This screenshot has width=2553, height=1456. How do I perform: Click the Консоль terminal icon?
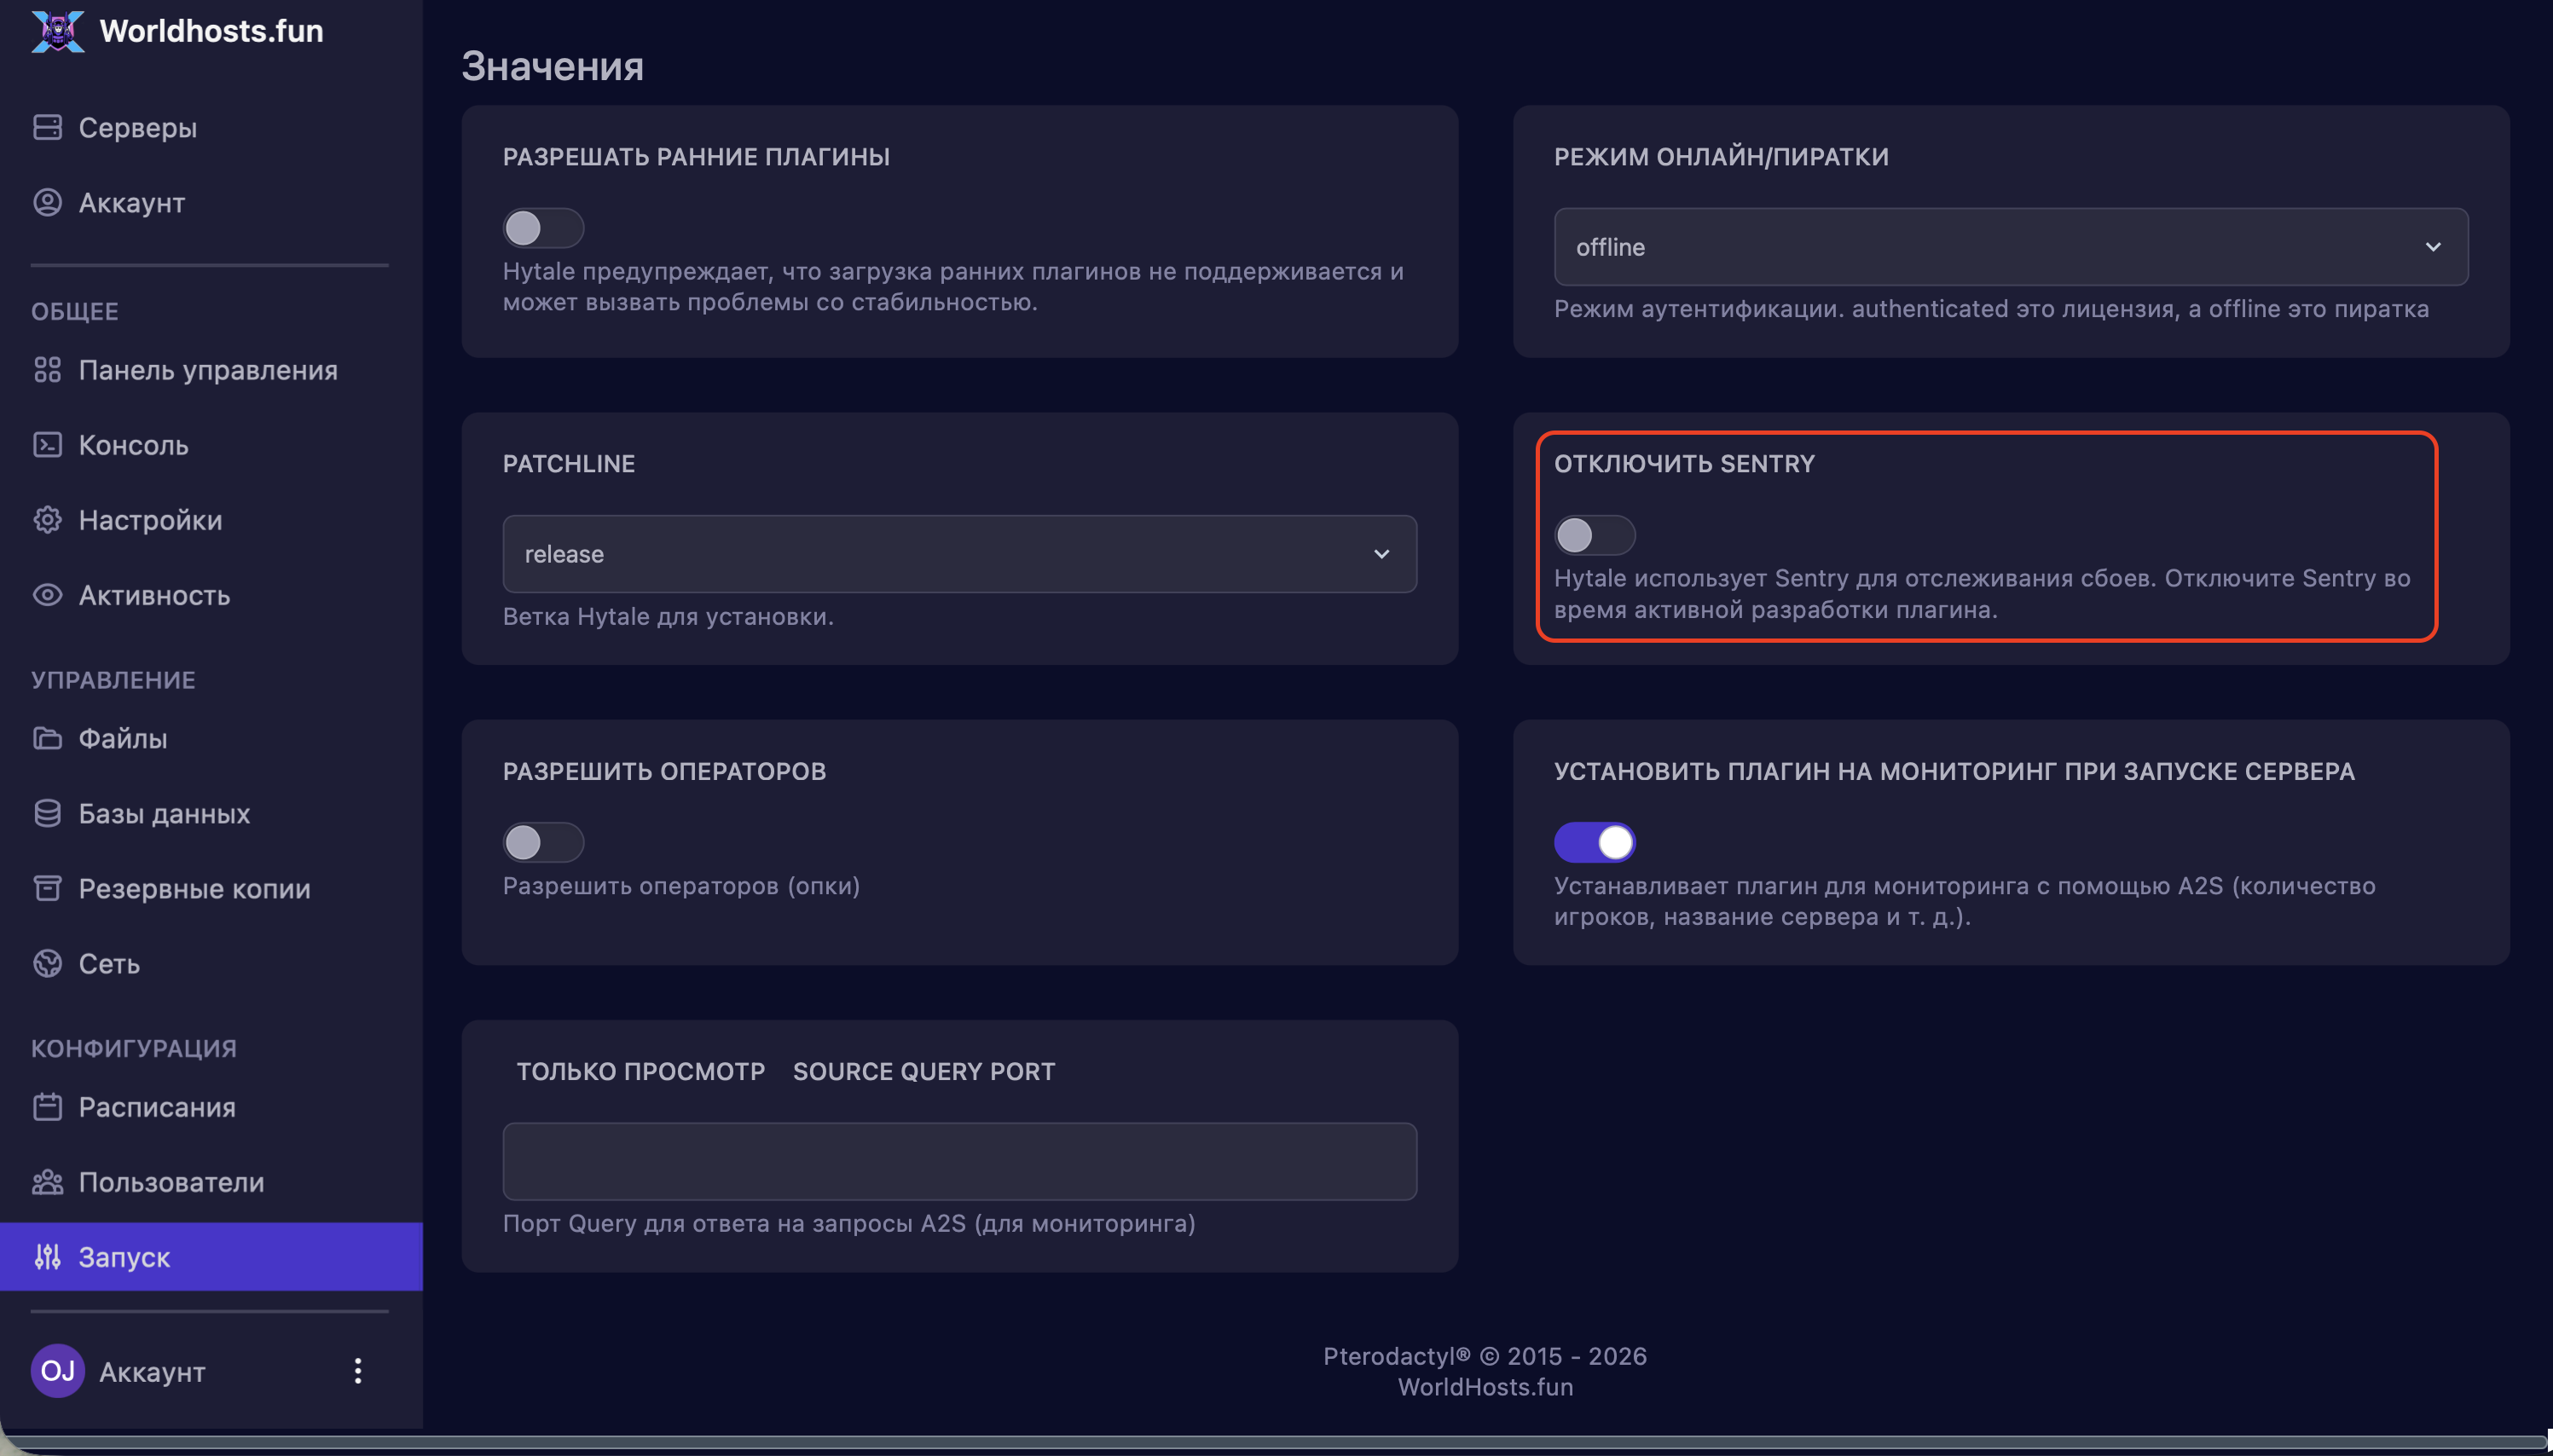pos(47,445)
